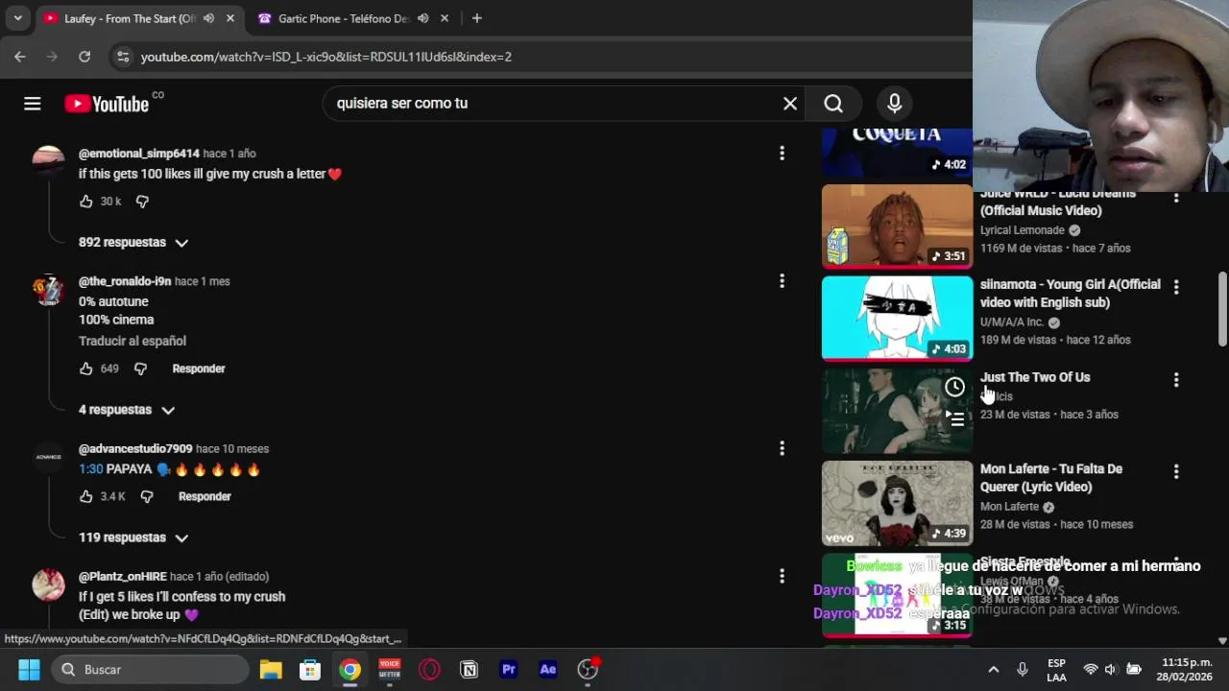The height and width of the screenshot is (691, 1229).
Task: Mute the Gartic Phone tab audio
Action: point(422,18)
